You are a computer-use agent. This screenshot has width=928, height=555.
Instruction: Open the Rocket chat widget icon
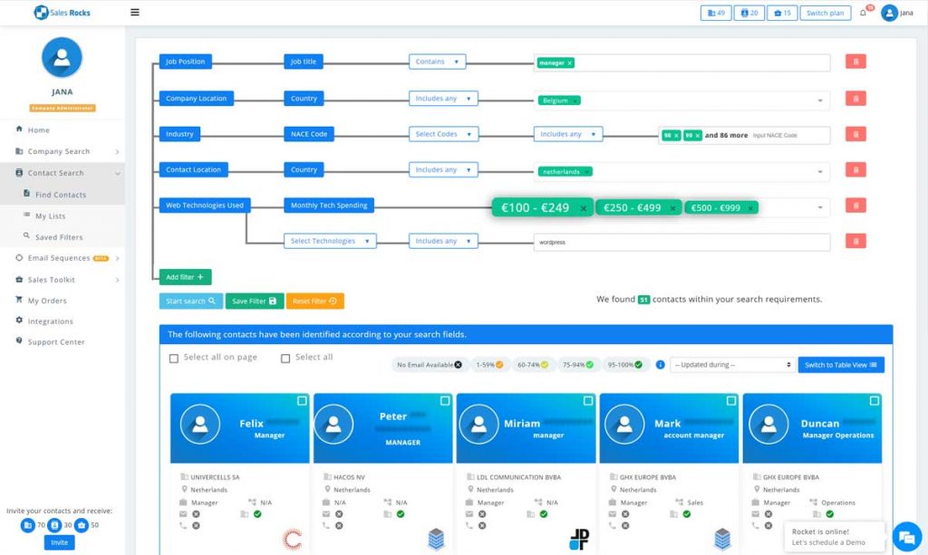(905, 535)
